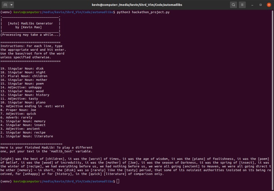Close the terminal window
The width and height of the screenshot is (274, 191).
(x=269, y=5)
